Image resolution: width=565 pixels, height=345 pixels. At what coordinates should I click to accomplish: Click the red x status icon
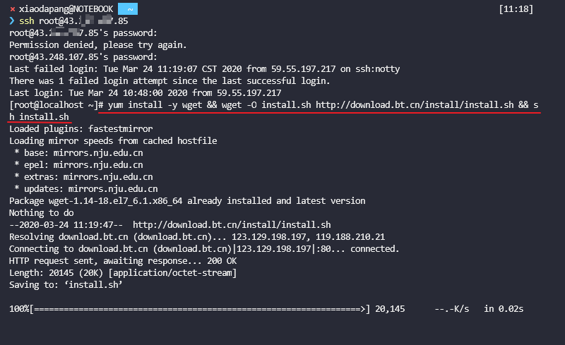click(x=13, y=9)
